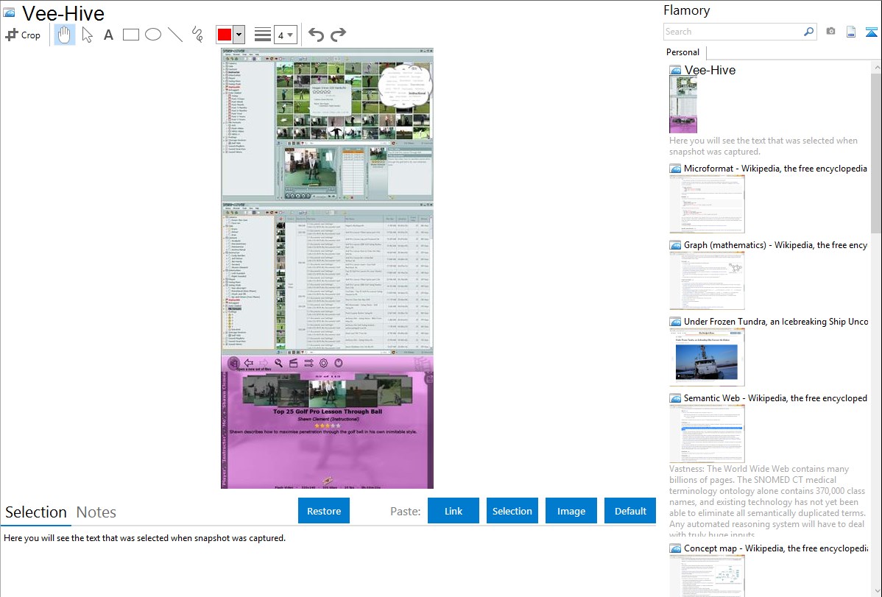Open the Under Frozen Tundra snapshot thumbnail
This screenshot has height=597, width=882.
tap(707, 357)
